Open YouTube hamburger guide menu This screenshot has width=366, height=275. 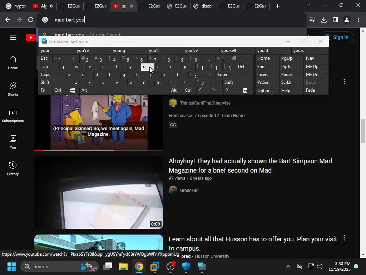(13, 37)
